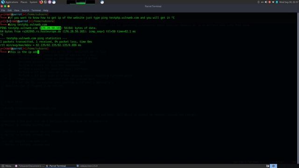Click the leftmost icon in the system tray
The width and height of the screenshot is (299, 168).
(258, 2)
